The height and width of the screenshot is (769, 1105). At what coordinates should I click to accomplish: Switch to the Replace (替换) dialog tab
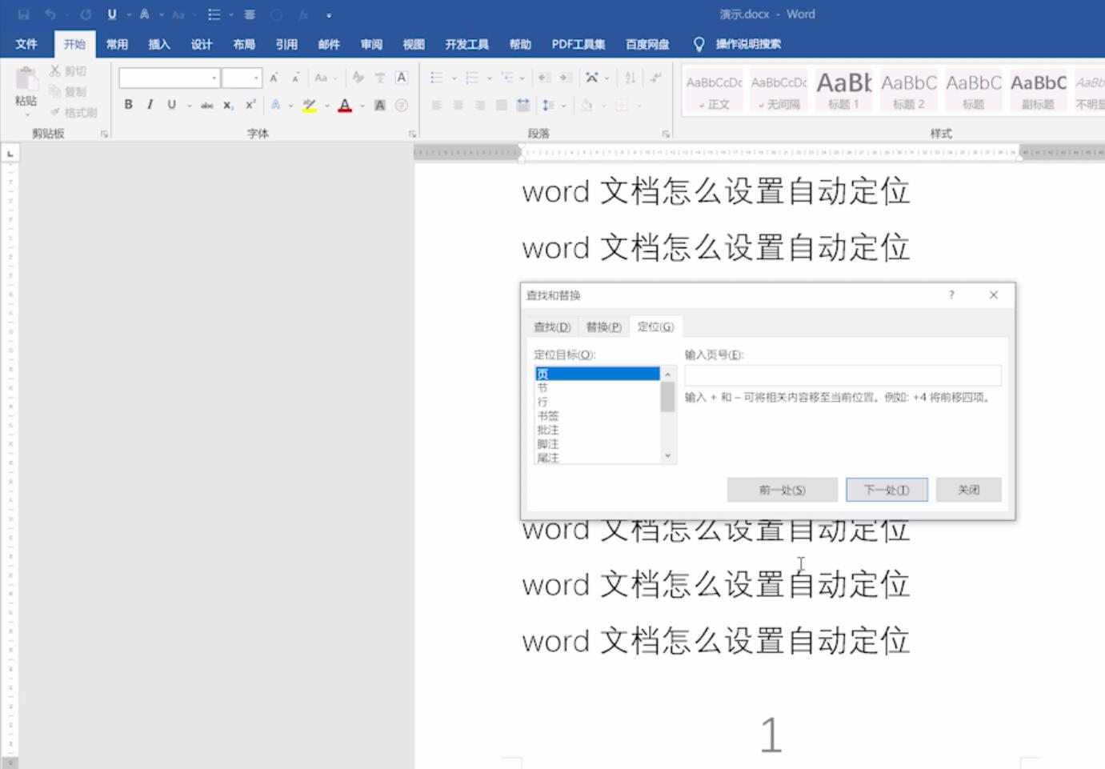click(603, 326)
